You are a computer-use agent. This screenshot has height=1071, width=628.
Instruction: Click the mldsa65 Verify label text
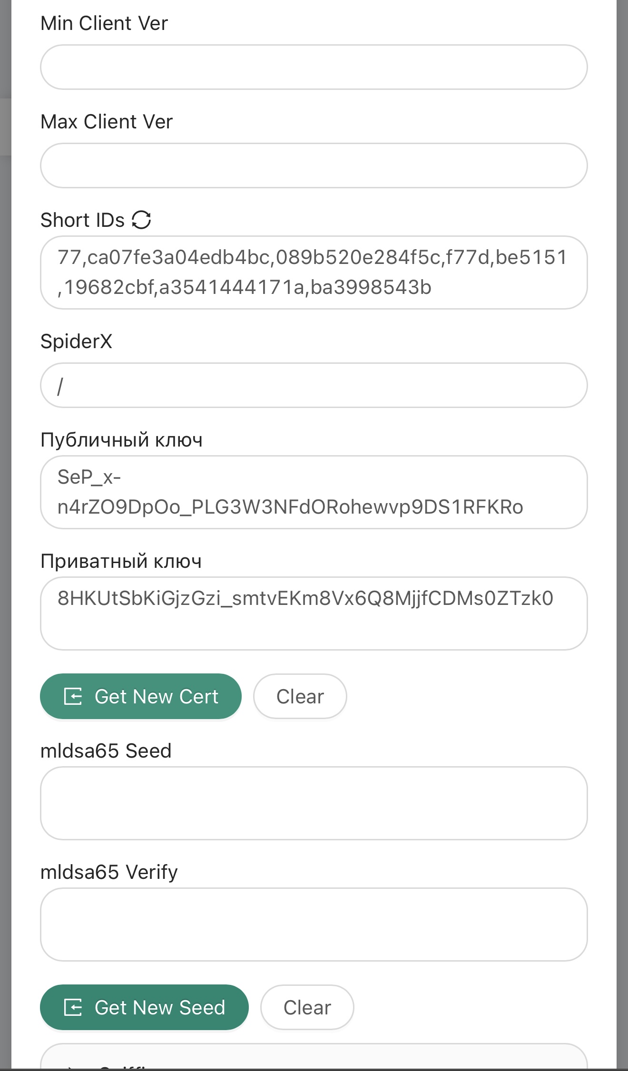pyautogui.click(x=109, y=872)
